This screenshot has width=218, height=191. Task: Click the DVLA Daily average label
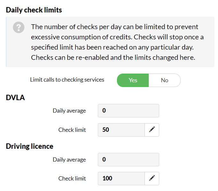[x=69, y=111]
